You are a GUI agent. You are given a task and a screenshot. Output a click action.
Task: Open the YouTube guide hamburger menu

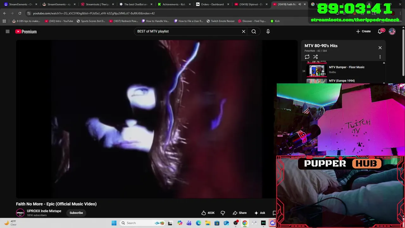[8, 31]
